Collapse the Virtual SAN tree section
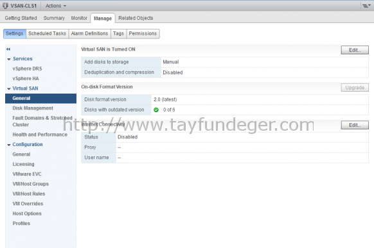Image resolution: width=374 pixels, height=248 pixels. tap(9, 88)
